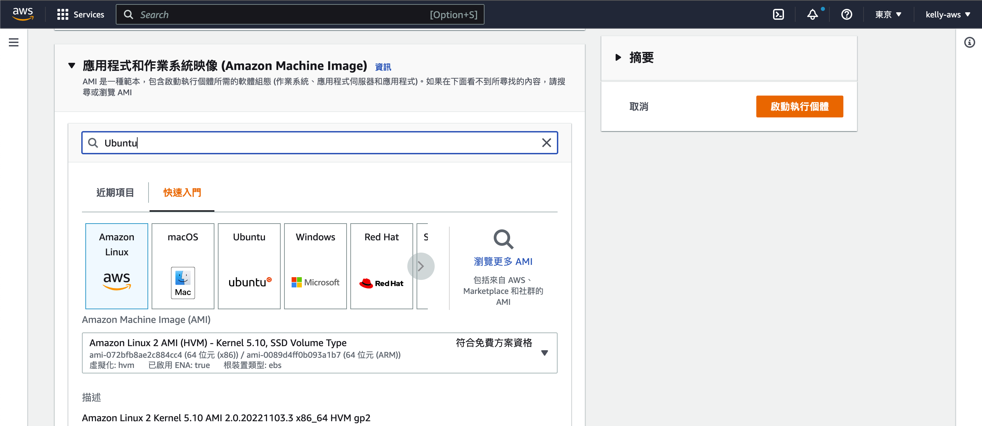Image resolution: width=982 pixels, height=426 pixels.
Task: Show next AMI options with carousel arrow
Action: (x=420, y=266)
